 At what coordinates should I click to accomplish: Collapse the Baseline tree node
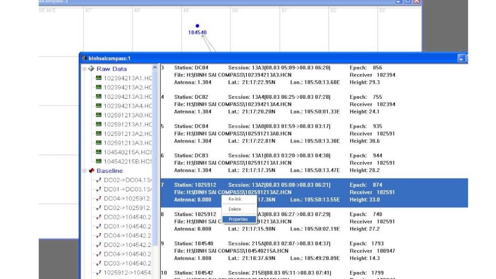[84, 171]
